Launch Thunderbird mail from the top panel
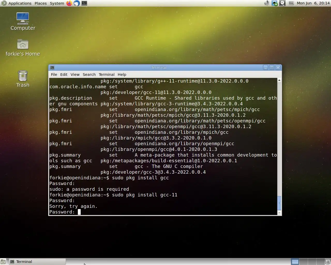This screenshot has height=265, width=331. tap(77, 3)
